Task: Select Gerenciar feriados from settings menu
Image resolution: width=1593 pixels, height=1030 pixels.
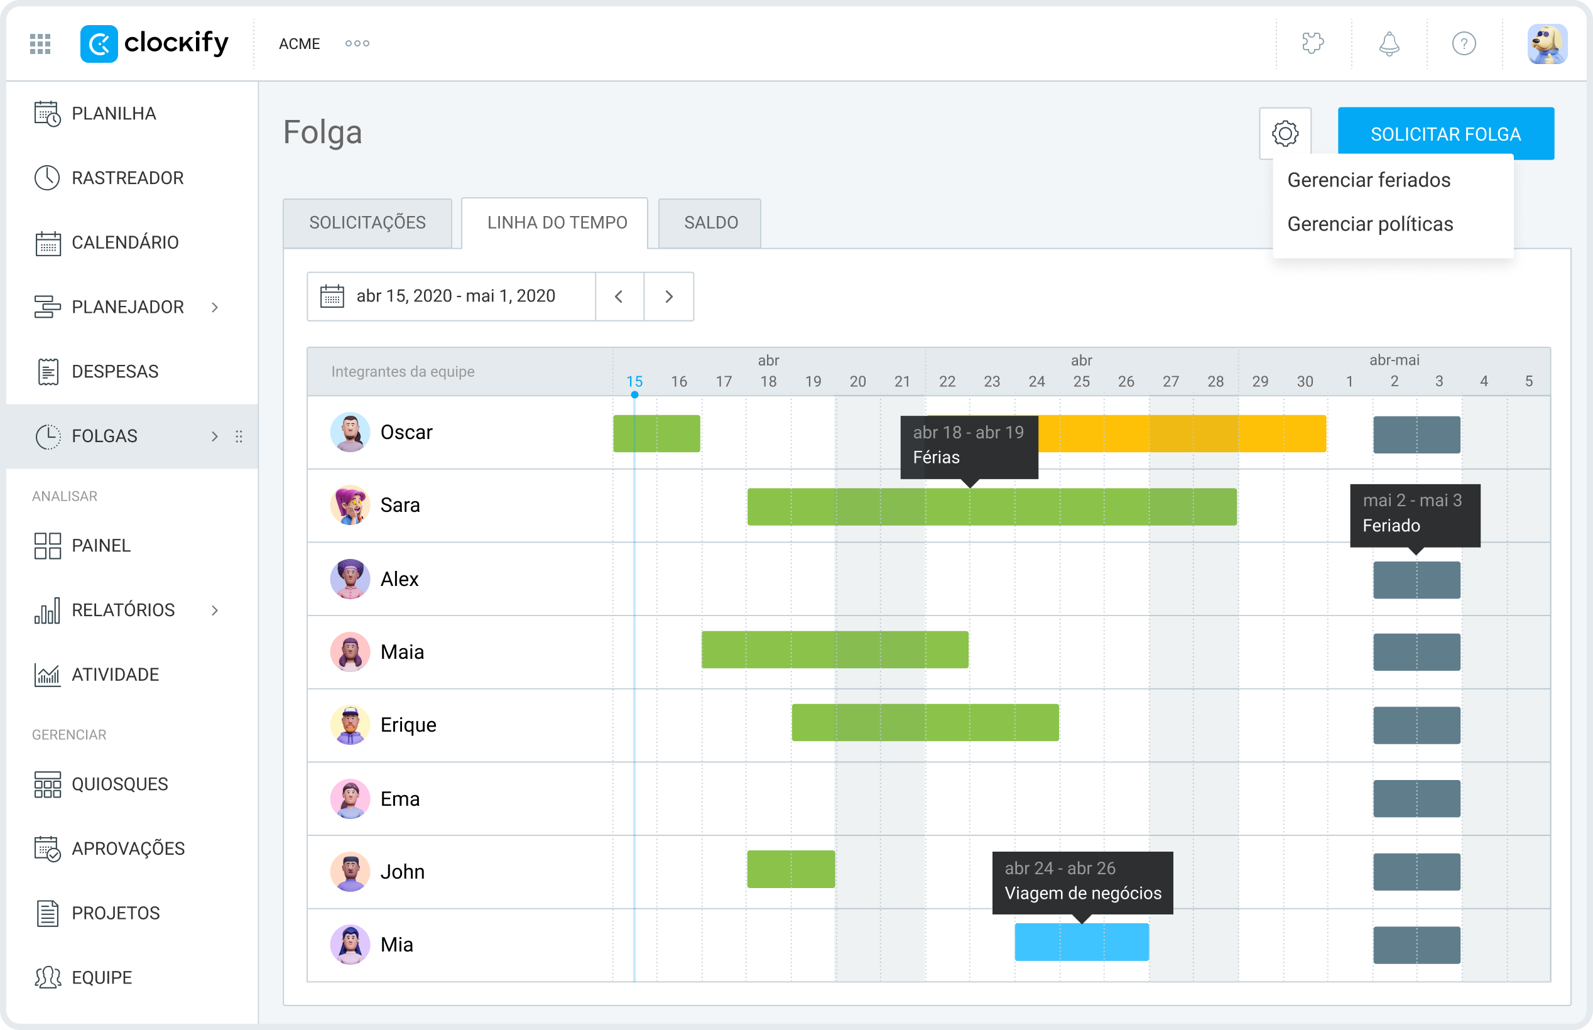Action: [x=1368, y=180]
